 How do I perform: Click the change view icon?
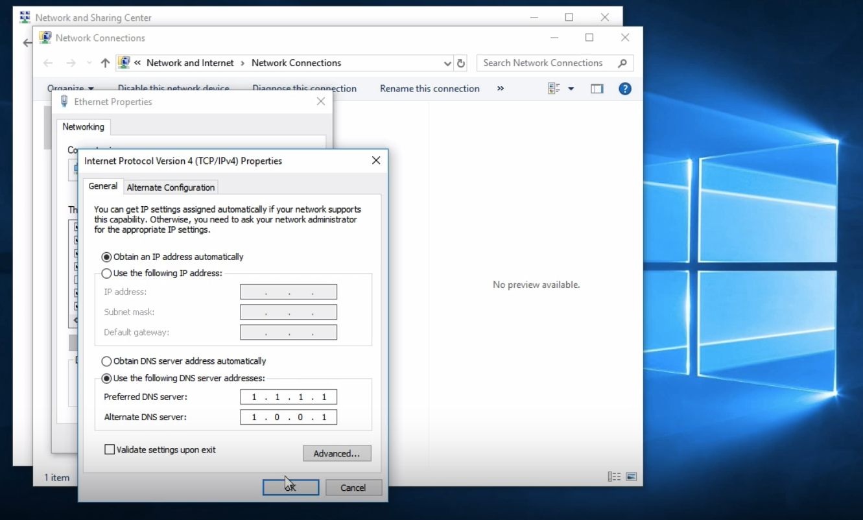coord(554,89)
